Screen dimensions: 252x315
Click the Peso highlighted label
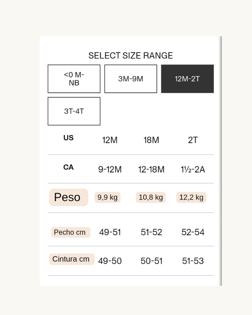tap(68, 197)
